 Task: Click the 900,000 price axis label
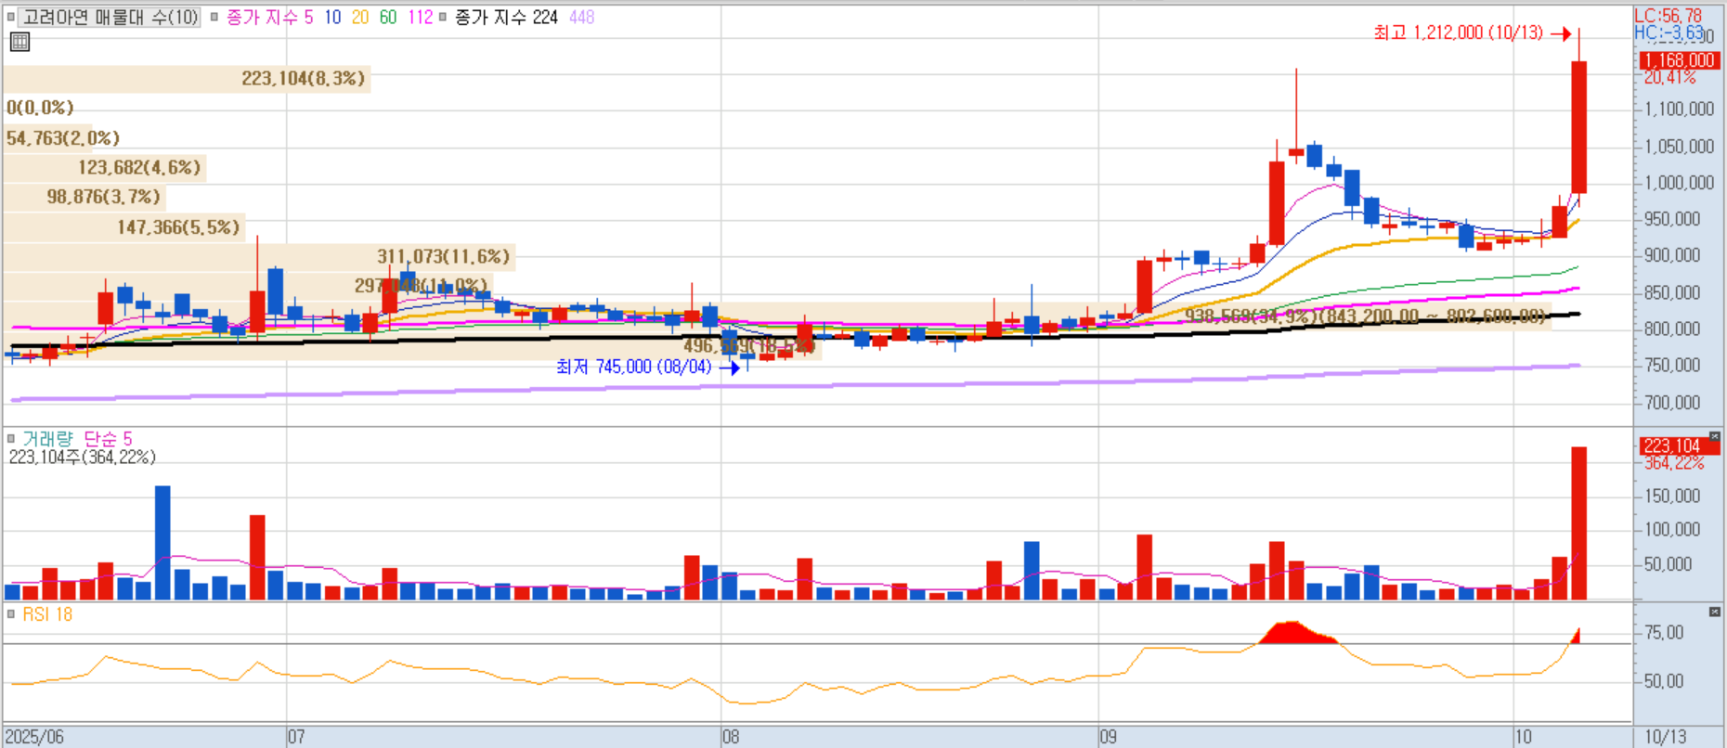(1672, 255)
